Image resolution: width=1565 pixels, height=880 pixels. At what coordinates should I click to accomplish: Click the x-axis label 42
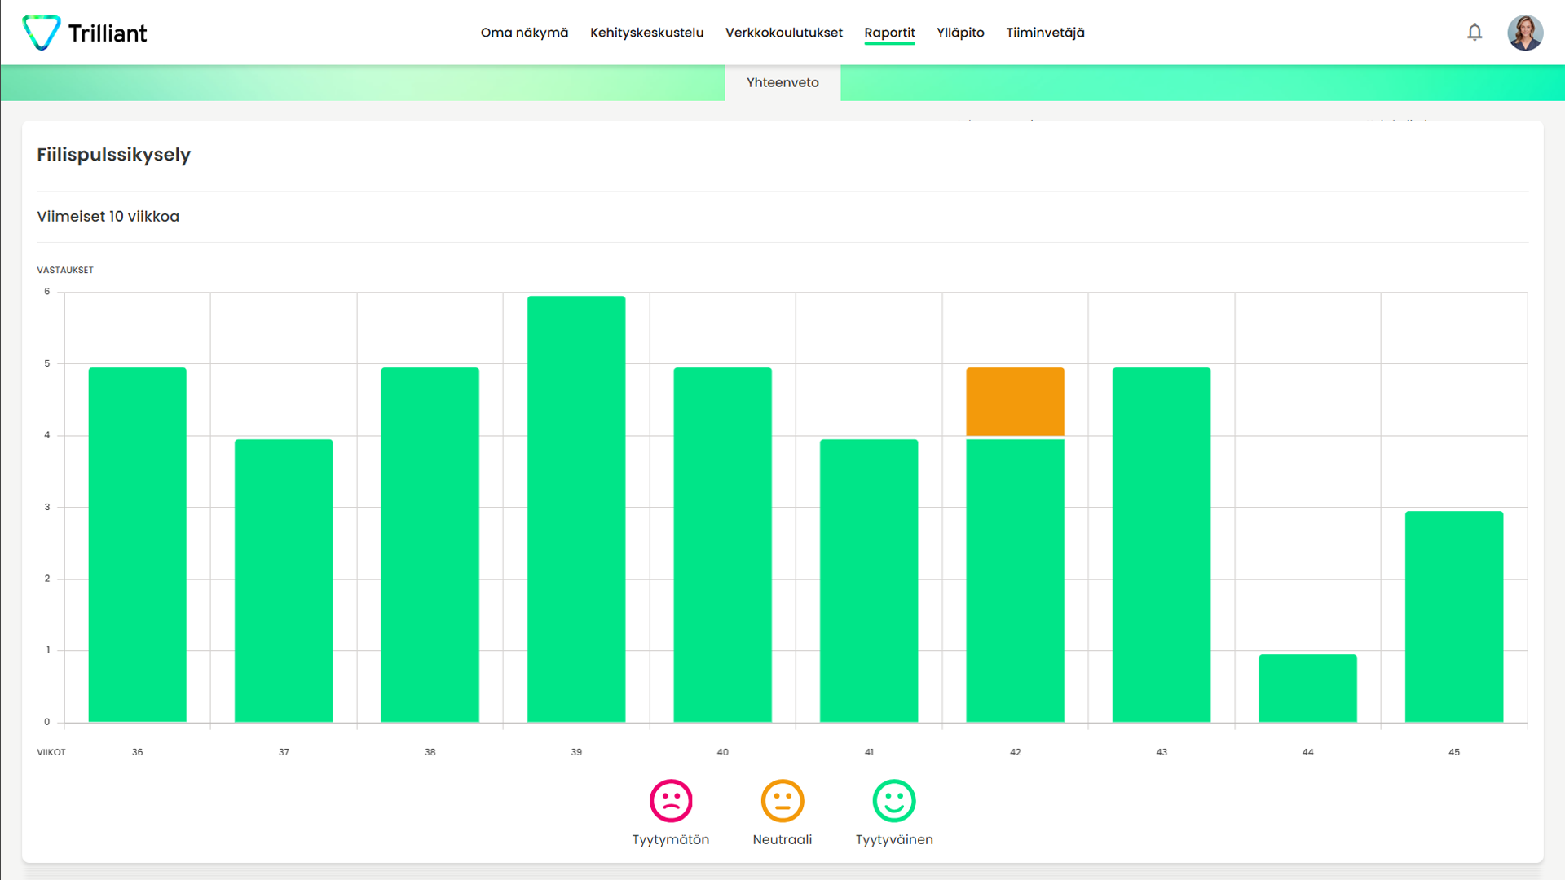pyautogui.click(x=1015, y=752)
